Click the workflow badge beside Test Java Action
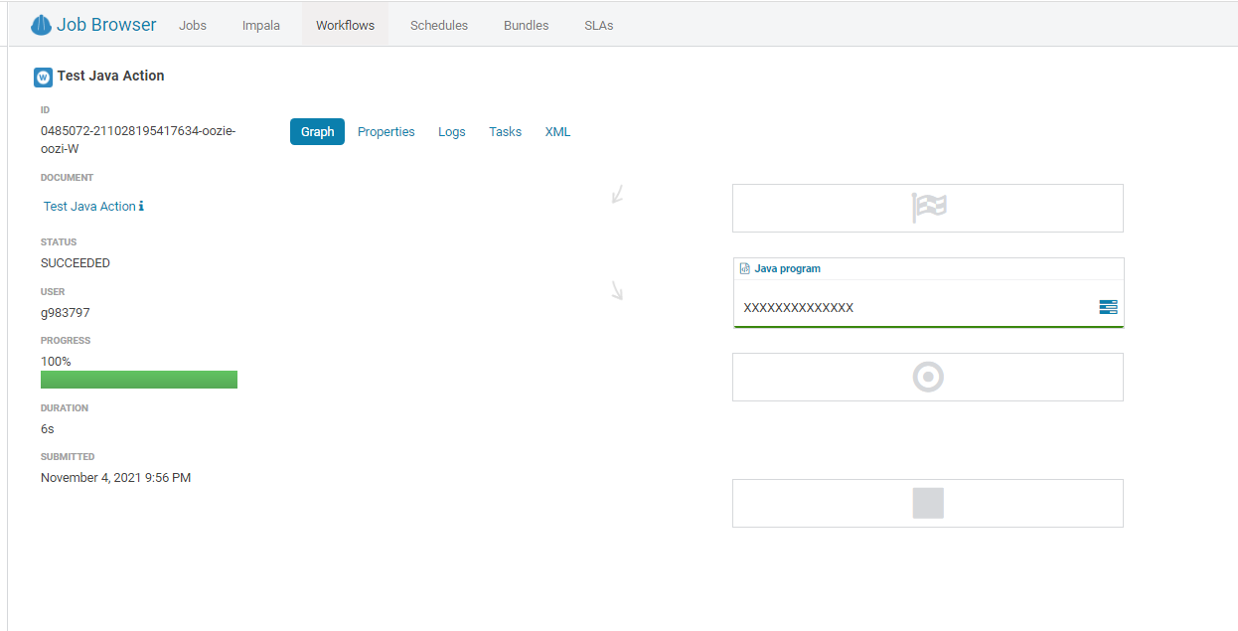The height and width of the screenshot is (631, 1238). (x=43, y=77)
